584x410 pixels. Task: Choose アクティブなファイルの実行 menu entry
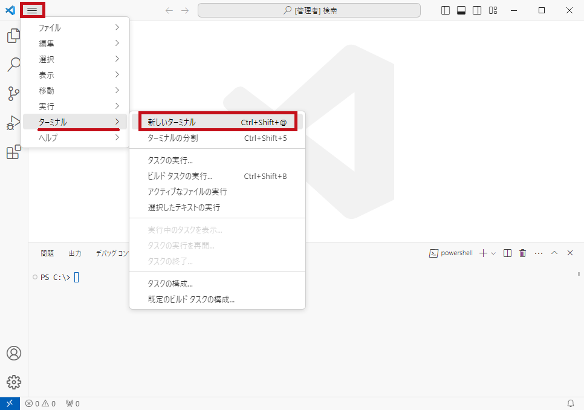[217, 192]
